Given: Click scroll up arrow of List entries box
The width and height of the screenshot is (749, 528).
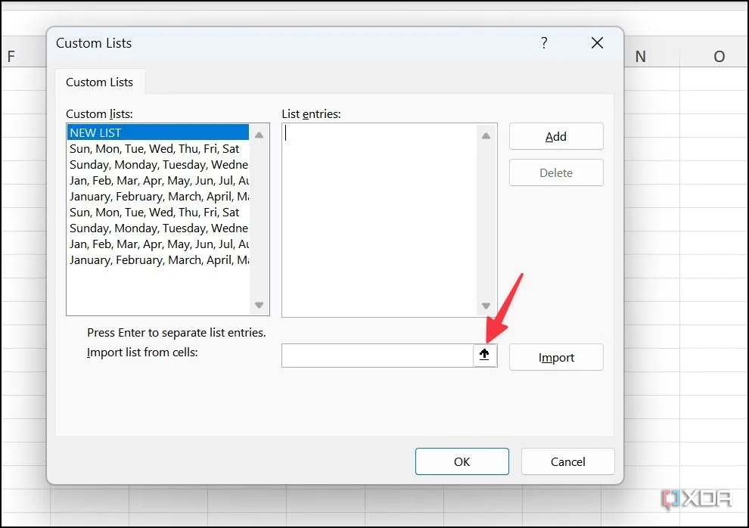Looking at the screenshot, I should [x=486, y=135].
